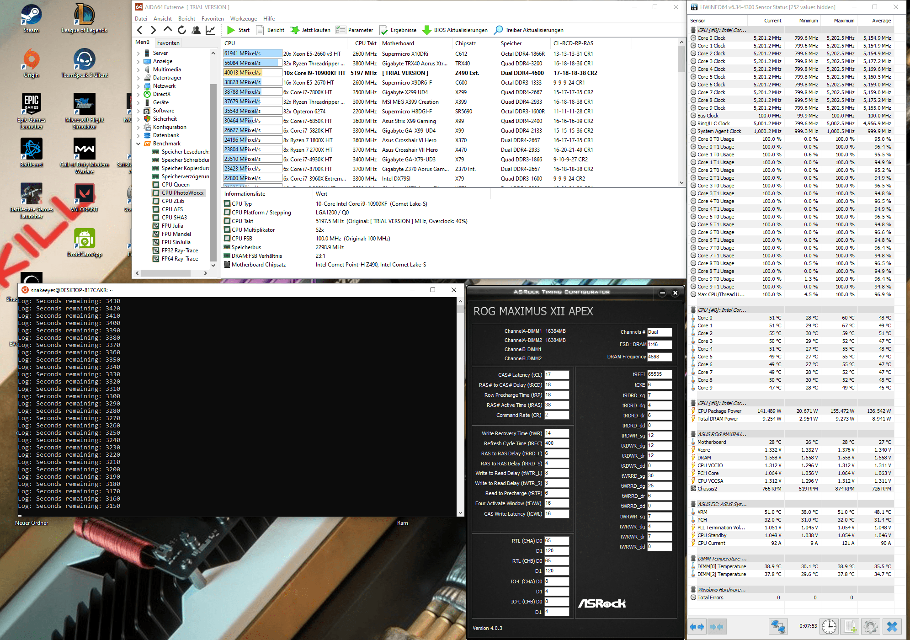Collapse the Benchmark tree node
The image size is (910, 640).
[x=138, y=144]
